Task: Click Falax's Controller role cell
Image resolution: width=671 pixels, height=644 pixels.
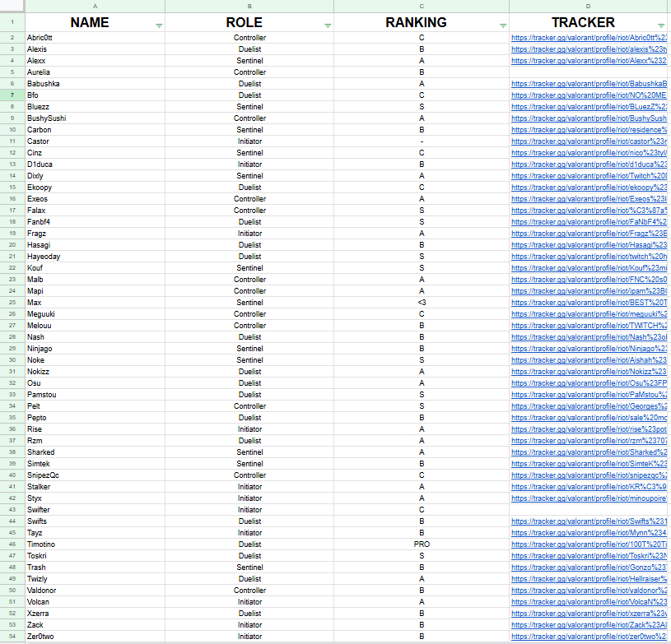Action: coord(249,211)
